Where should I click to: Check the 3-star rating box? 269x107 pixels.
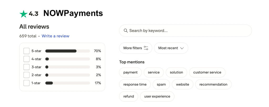coord(26,67)
